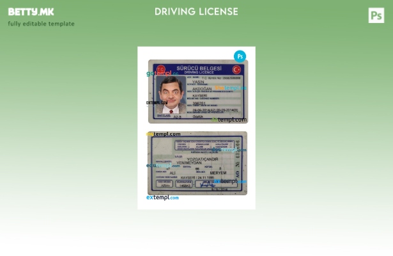Image resolution: width=393 pixels, height=256 pixels.
Task: Open the back side license card image
Action: pos(197,163)
